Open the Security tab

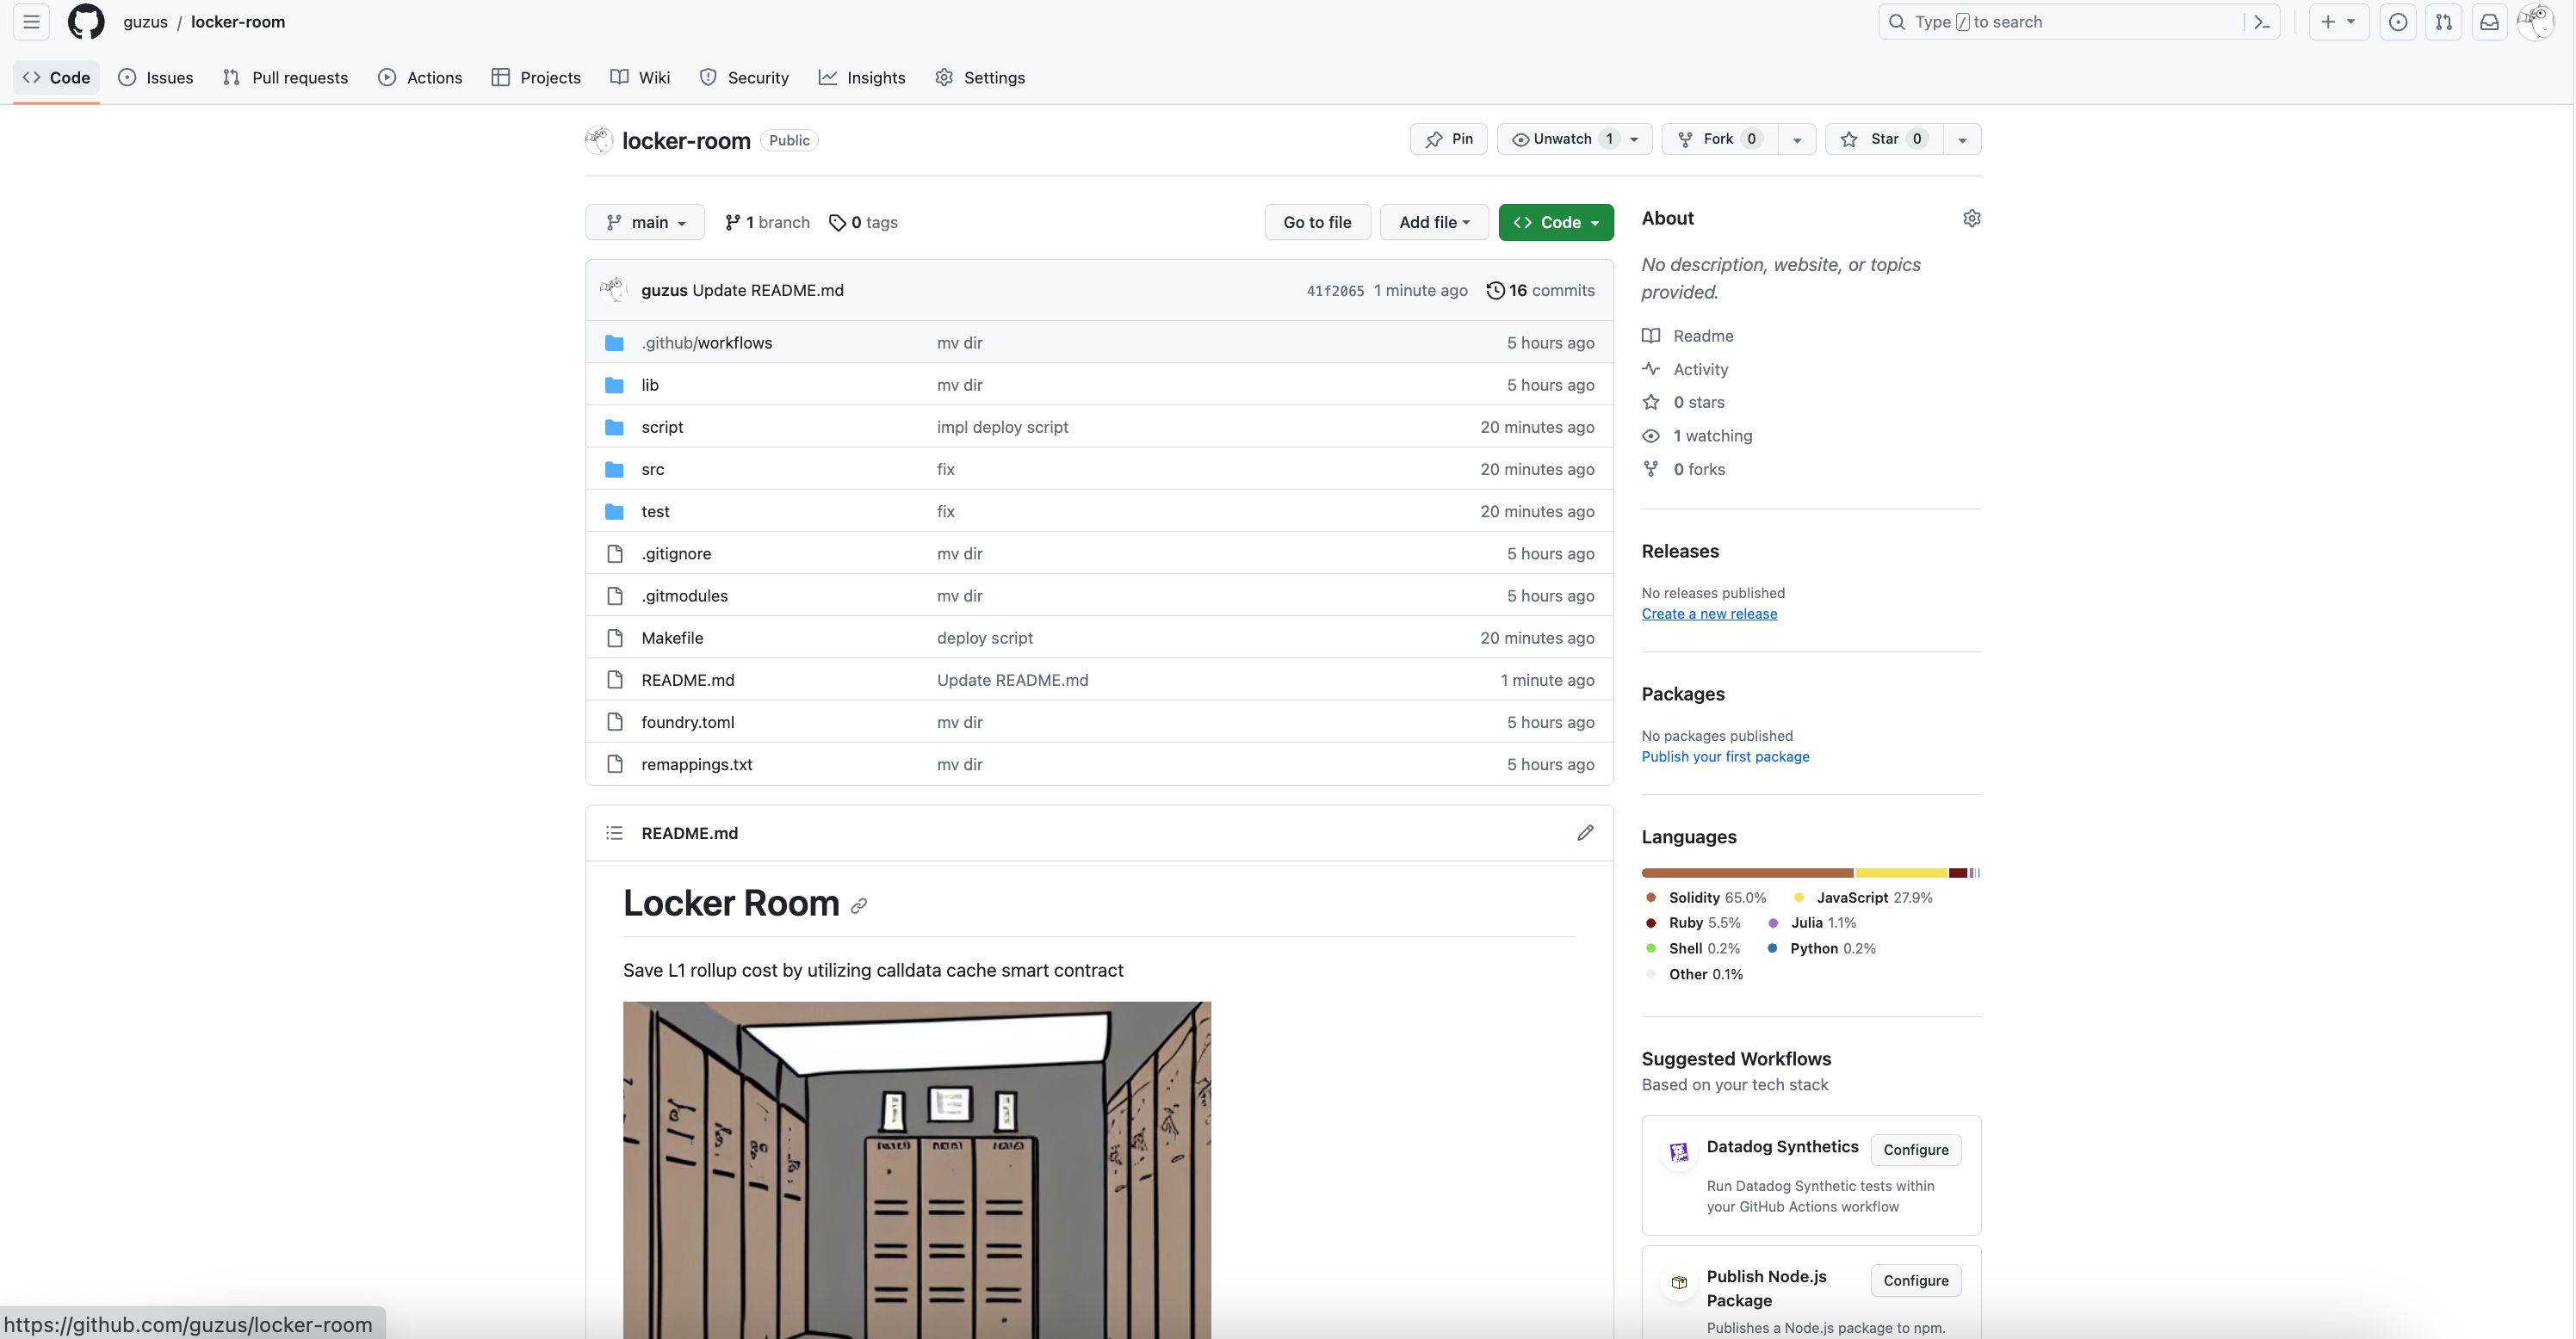pos(744,77)
